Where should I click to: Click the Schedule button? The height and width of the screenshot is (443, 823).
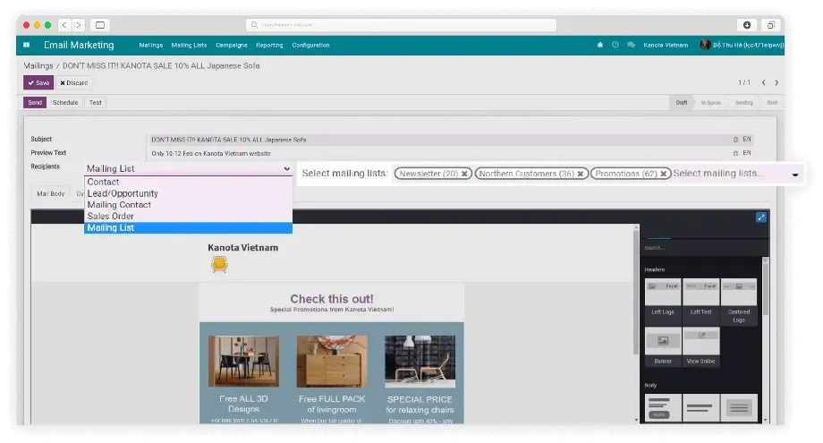coord(65,102)
